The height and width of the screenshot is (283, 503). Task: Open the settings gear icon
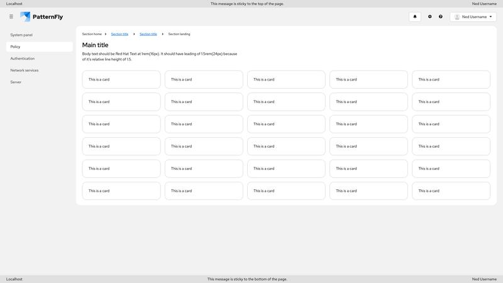(x=430, y=17)
